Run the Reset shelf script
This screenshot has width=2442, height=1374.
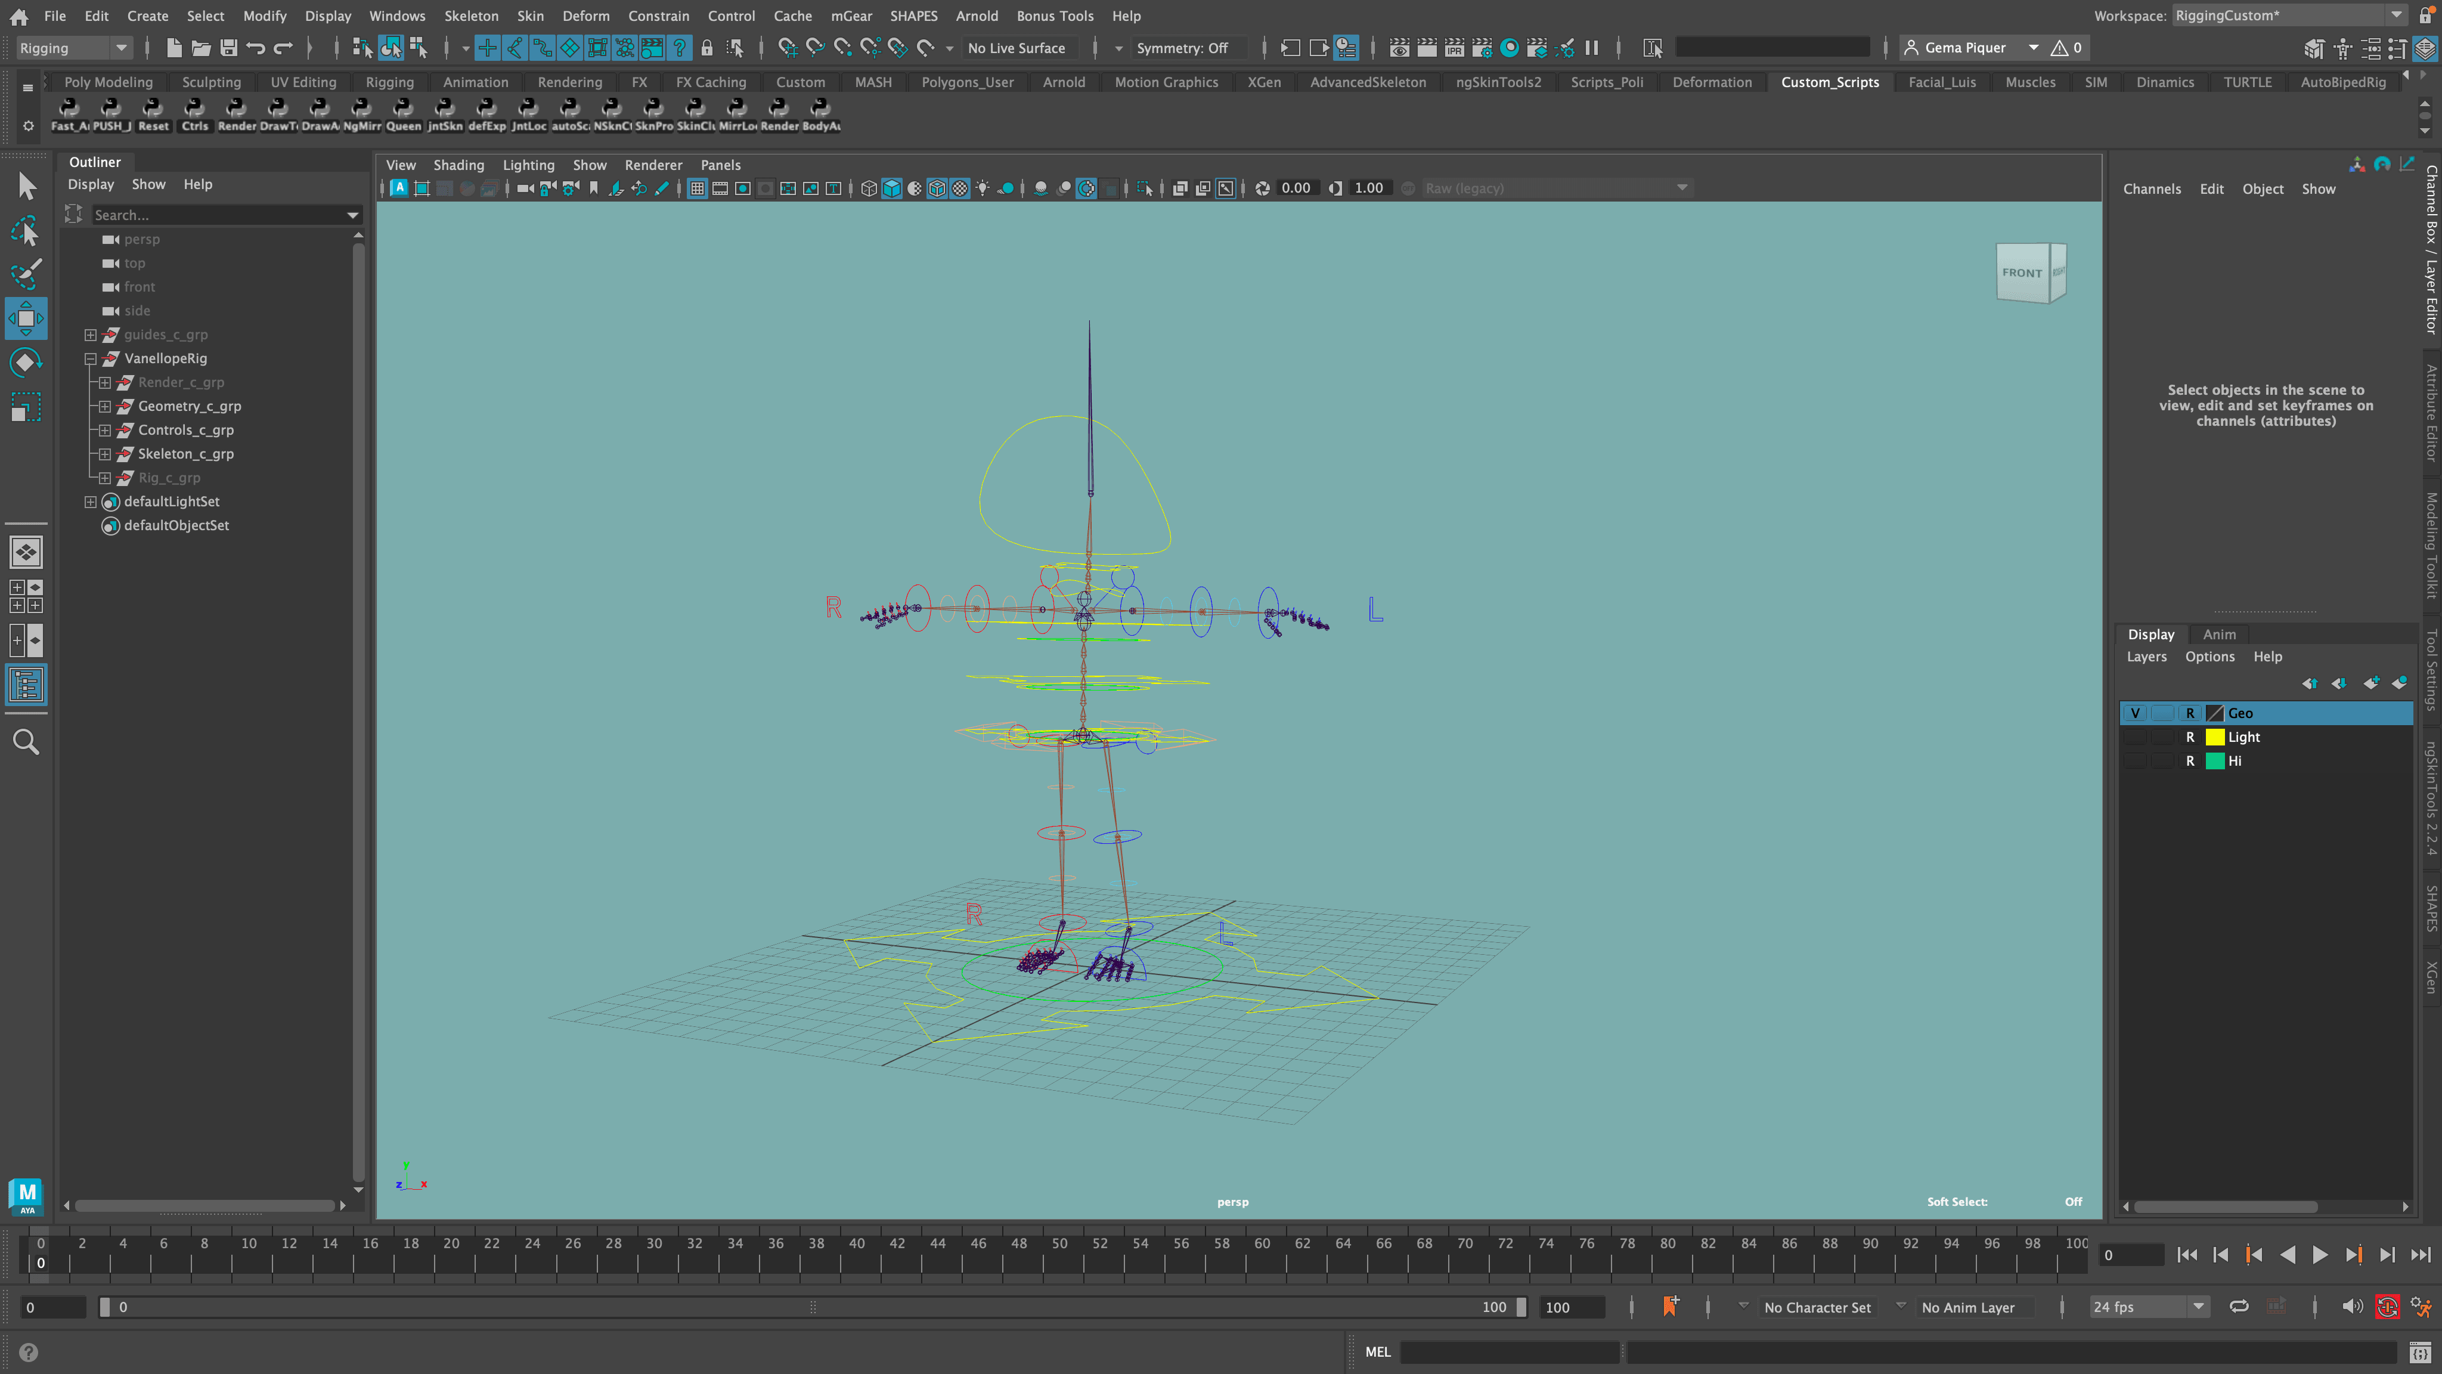point(153,114)
